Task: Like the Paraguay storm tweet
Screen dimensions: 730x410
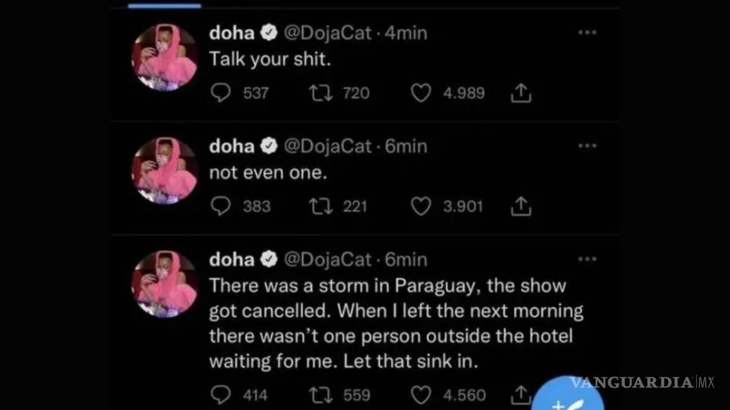Action: click(421, 394)
